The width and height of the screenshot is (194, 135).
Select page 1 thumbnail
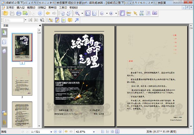point(22,47)
